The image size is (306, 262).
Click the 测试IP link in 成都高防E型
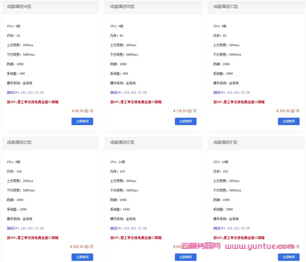point(128,228)
